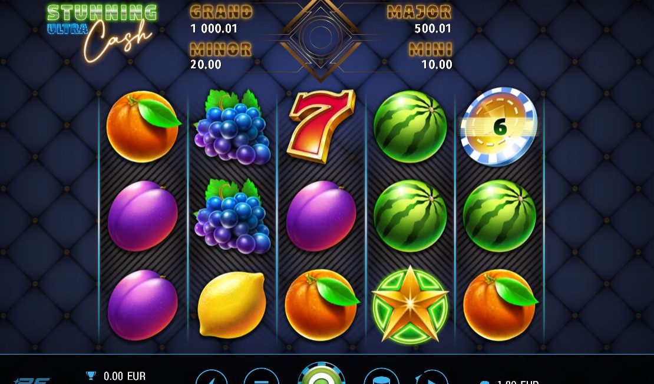
Task: Click the 1.00 EUR bet amount
Action: tap(518, 382)
